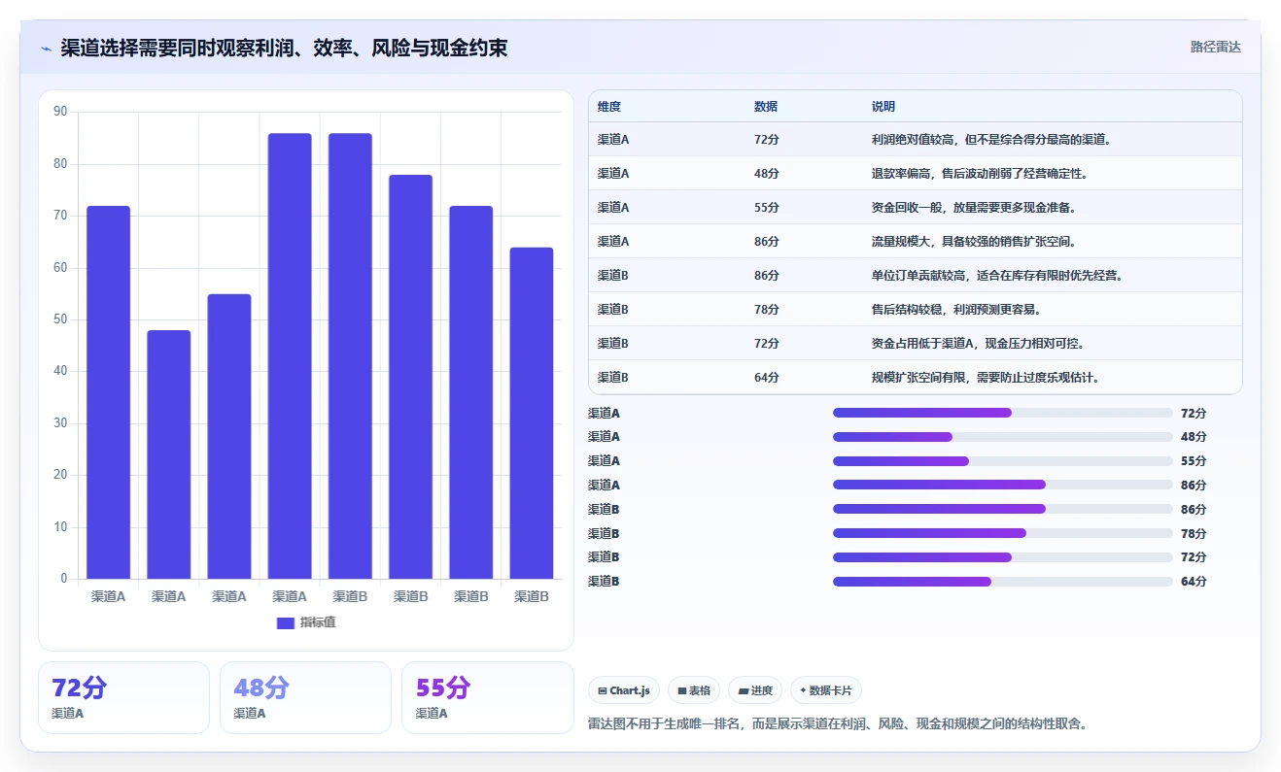The width and height of the screenshot is (1281, 772).
Task: Click the 渠道B 64分 progress bar
Action: [x=1003, y=581]
